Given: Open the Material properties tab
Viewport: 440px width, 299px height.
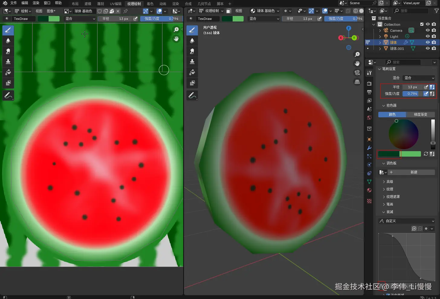Looking at the screenshot, I should (x=369, y=190).
